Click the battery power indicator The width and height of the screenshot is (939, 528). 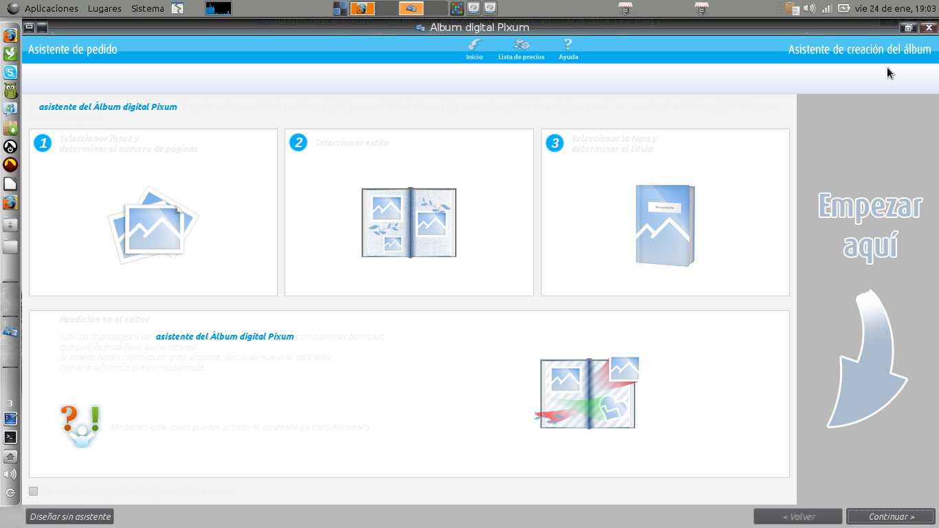click(843, 8)
